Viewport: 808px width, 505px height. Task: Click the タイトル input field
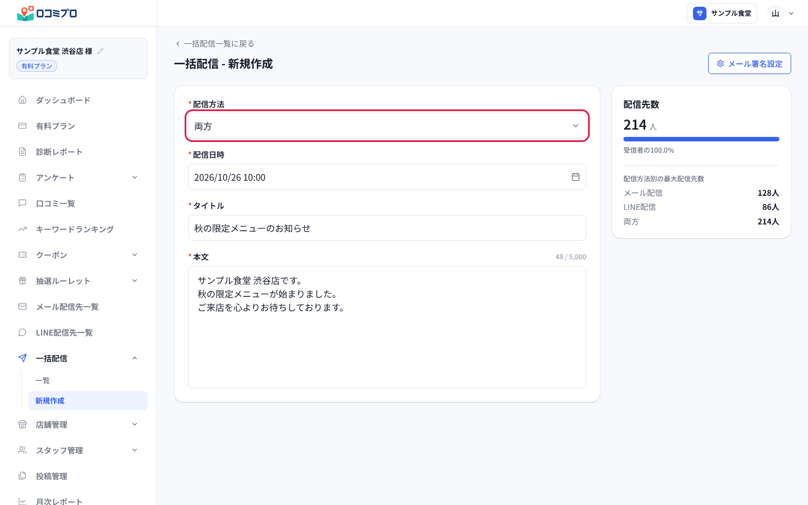(x=387, y=228)
